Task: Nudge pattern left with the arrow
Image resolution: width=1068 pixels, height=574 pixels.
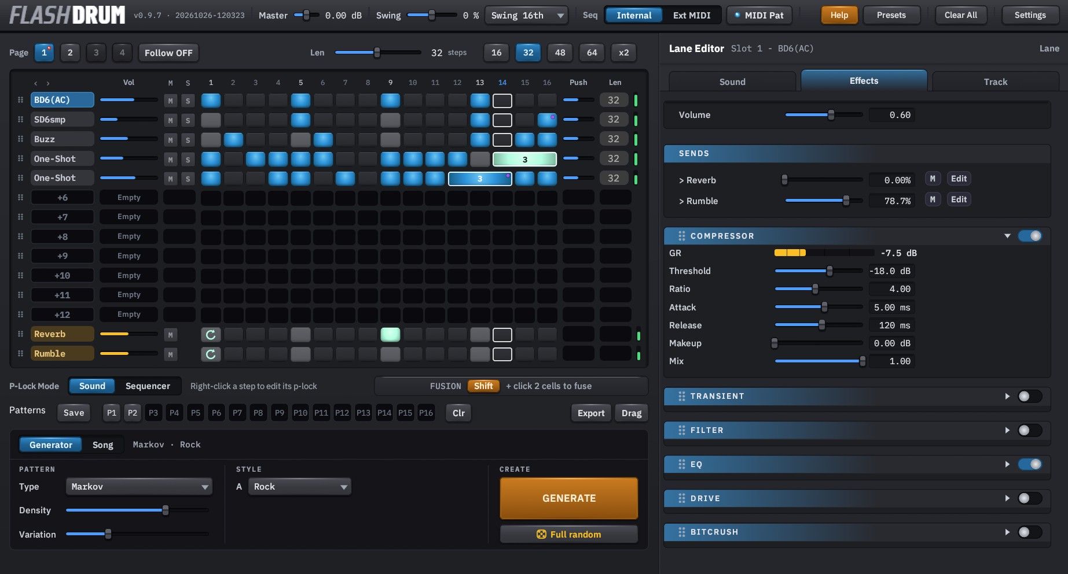Action: (35, 83)
